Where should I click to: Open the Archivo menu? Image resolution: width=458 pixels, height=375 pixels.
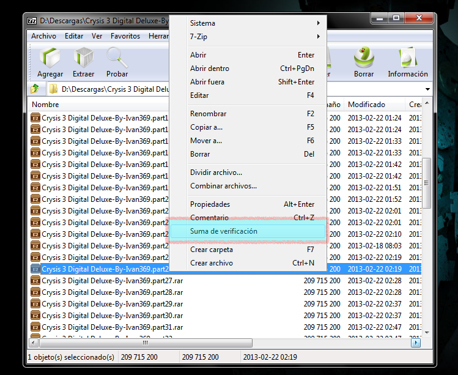(x=43, y=36)
